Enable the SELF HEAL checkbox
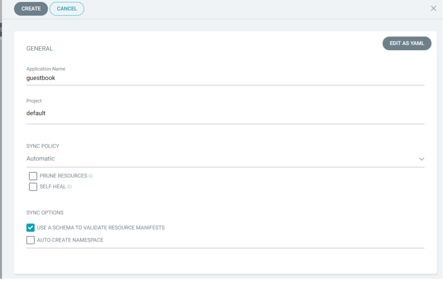Screen dimensions: 446x281 pyautogui.click(x=33, y=187)
